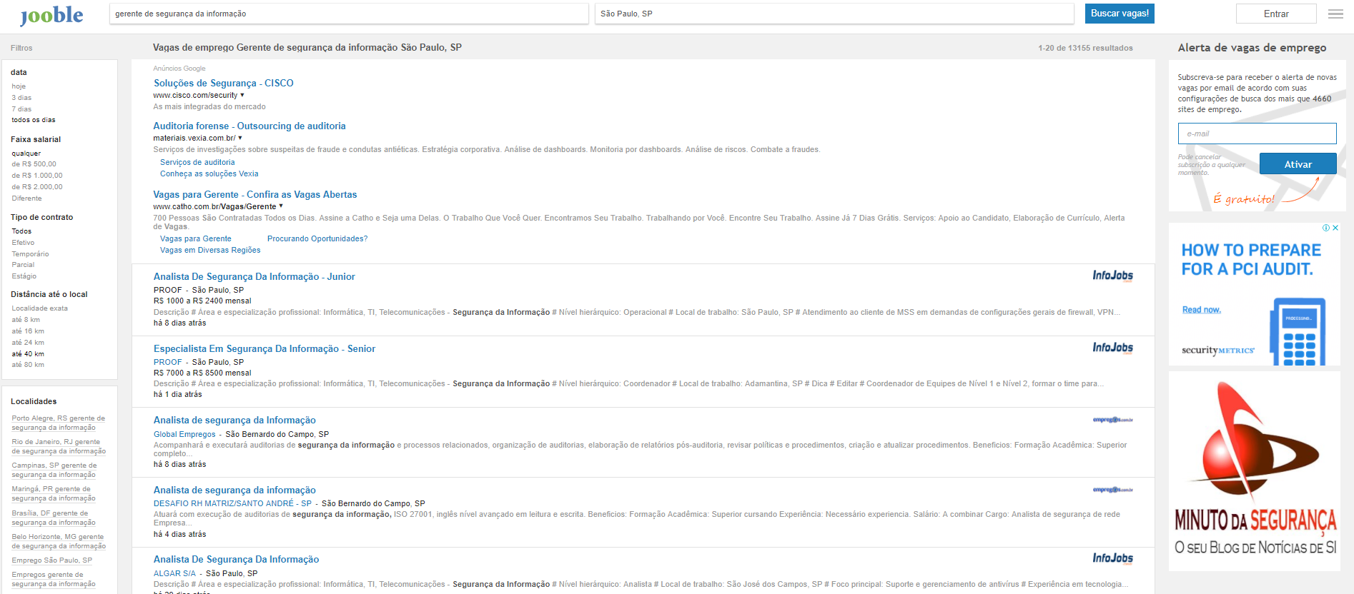The width and height of the screenshot is (1354, 594).
Task: Click the Minuto da Segurança banner
Action: [x=1255, y=470]
